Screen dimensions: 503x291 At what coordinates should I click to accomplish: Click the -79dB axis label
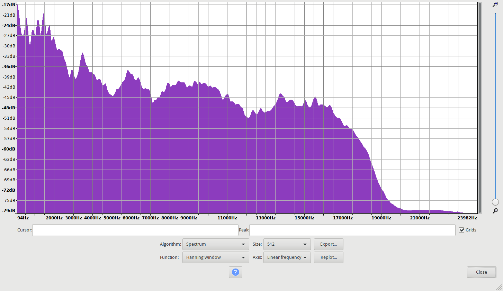9,211
